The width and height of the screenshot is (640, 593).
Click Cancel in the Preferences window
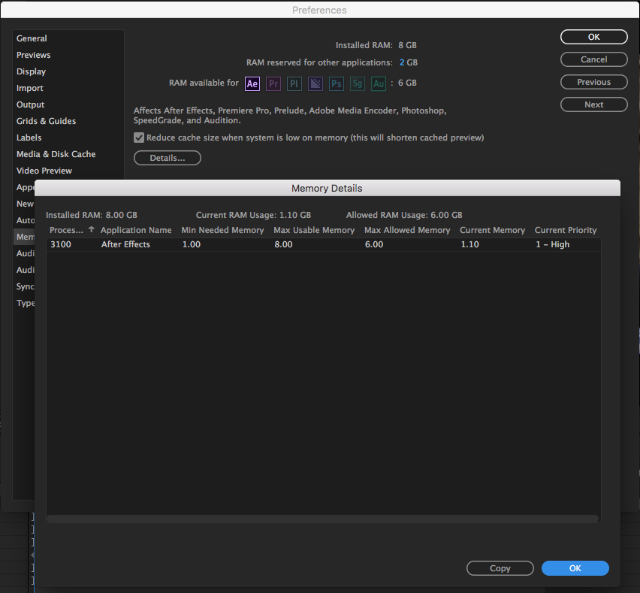tap(594, 59)
